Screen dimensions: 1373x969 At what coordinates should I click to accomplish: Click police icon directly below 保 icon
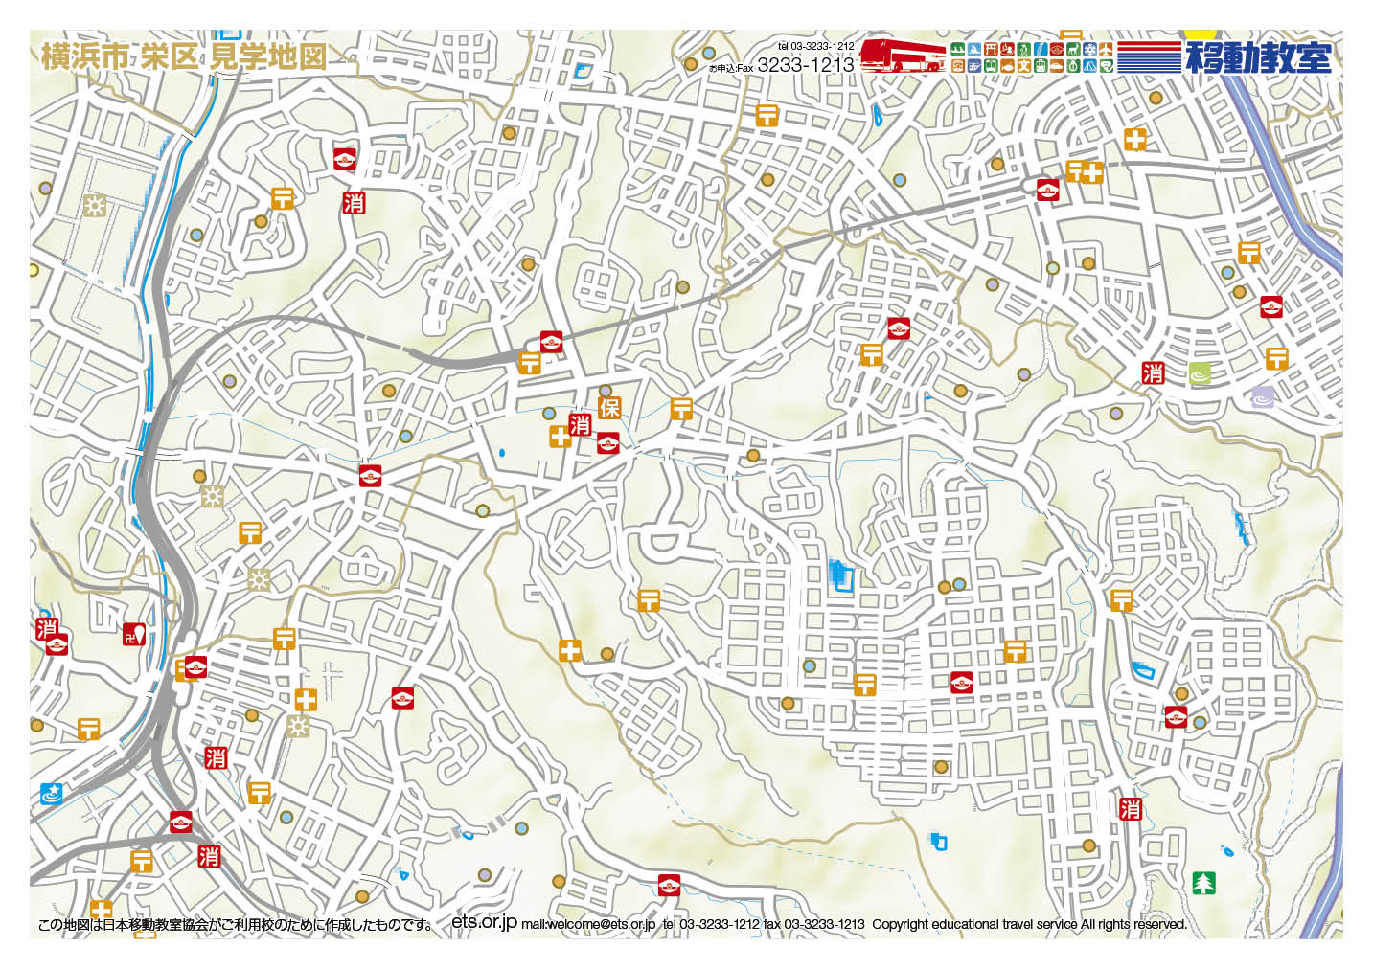click(x=607, y=442)
